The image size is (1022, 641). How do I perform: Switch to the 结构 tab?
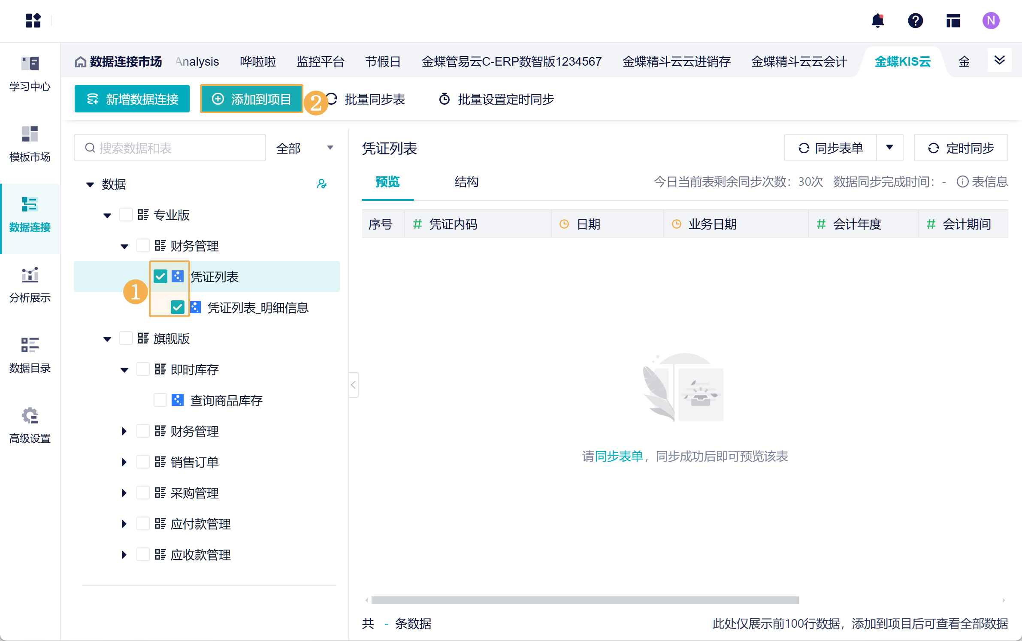(x=466, y=182)
